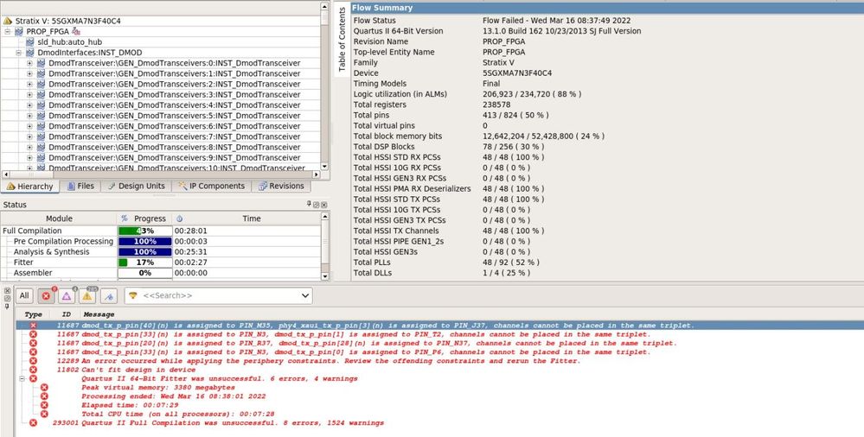
Task: Click the search filter funnel icon
Action: pyautogui.click(x=133, y=295)
